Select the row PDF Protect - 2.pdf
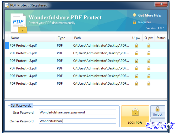 [x=86, y=61]
